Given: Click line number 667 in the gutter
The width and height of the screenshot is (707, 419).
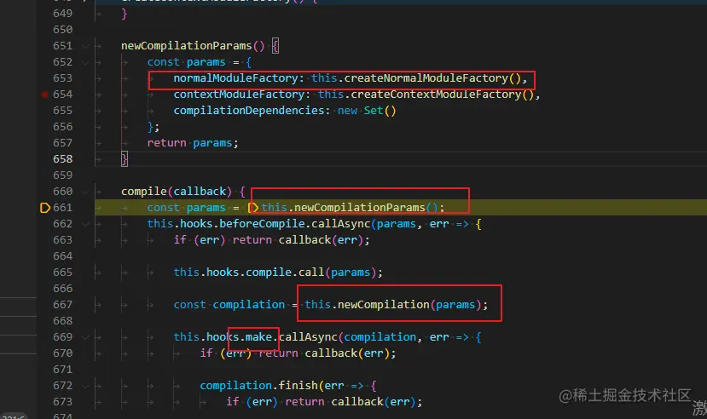Looking at the screenshot, I should [62, 305].
